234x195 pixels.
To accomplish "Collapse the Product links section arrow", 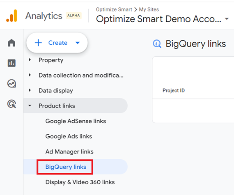I will click(x=30, y=106).
